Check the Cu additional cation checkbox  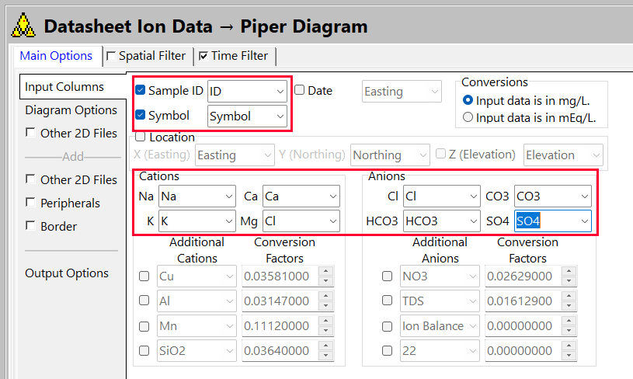[144, 276]
